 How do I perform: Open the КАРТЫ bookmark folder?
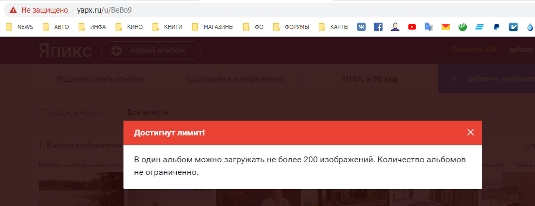pyautogui.click(x=333, y=27)
